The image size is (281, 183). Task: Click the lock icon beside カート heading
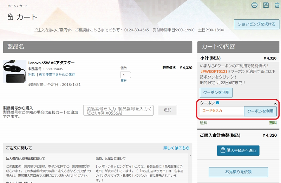click(x=10, y=17)
